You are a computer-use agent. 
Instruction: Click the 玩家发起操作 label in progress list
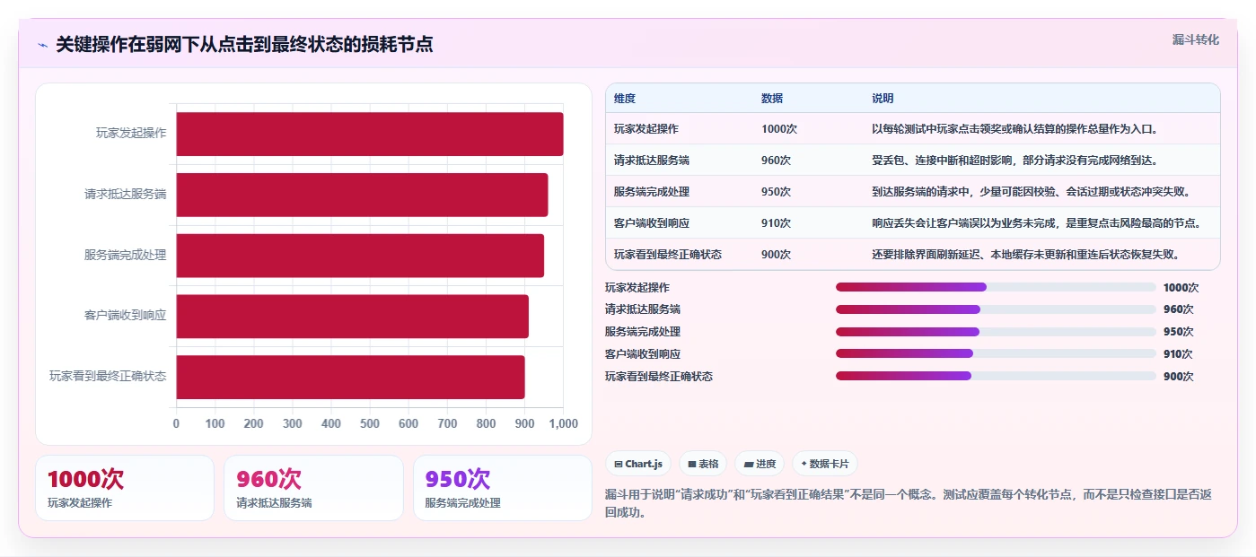coord(637,288)
